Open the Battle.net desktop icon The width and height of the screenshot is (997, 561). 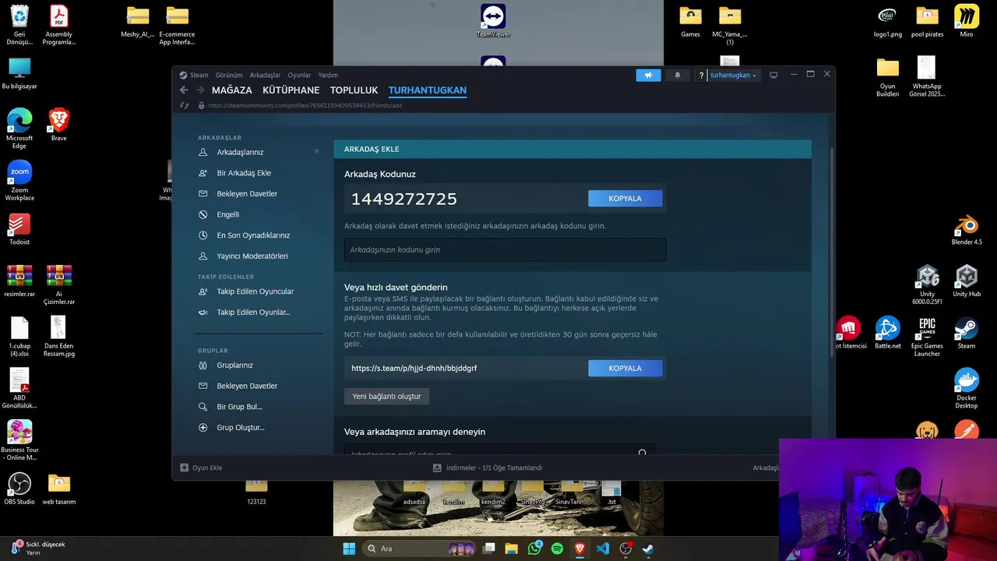click(887, 333)
